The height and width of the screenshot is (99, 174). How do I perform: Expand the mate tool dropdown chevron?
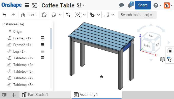60,15
